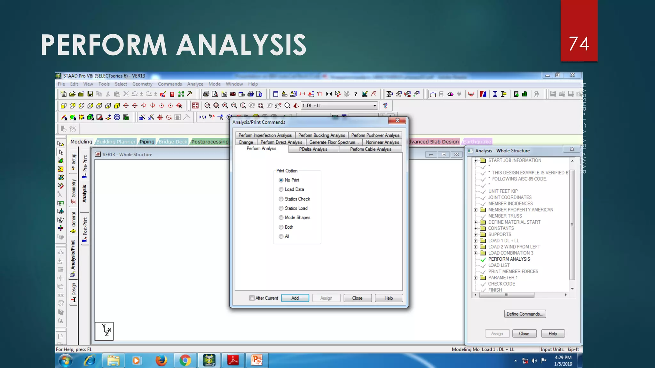The height and width of the screenshot is (368, 655).
Task: Switch to the front view cube icon
Action: (64, 105)
